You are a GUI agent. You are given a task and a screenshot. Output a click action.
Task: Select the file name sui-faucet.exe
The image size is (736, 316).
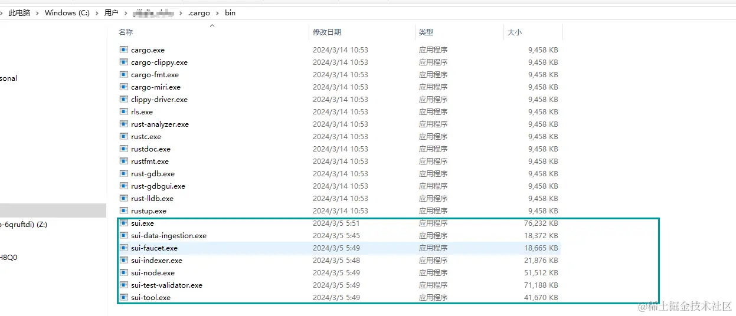154,248
